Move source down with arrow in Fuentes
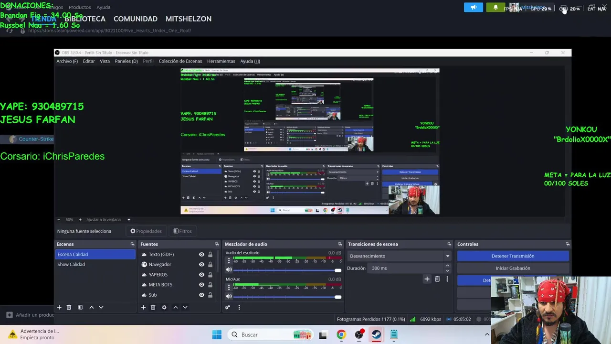Image resolution: width=611 pixels, height=344 pixels. pos(185,307)
